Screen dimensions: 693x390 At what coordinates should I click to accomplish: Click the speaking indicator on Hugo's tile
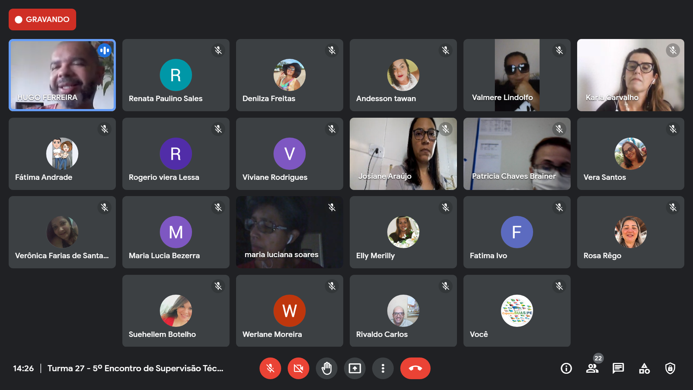(x=104, y=51)
